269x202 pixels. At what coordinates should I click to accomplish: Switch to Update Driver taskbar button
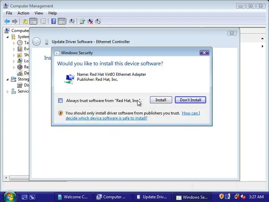click(x=152, y=197)
